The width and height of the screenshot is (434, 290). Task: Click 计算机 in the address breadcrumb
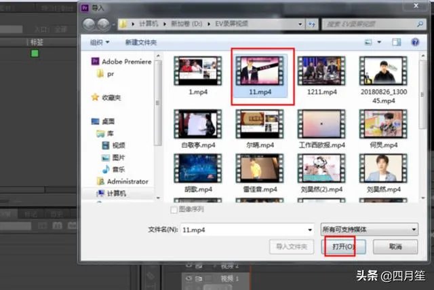click(x=149, y=24)
